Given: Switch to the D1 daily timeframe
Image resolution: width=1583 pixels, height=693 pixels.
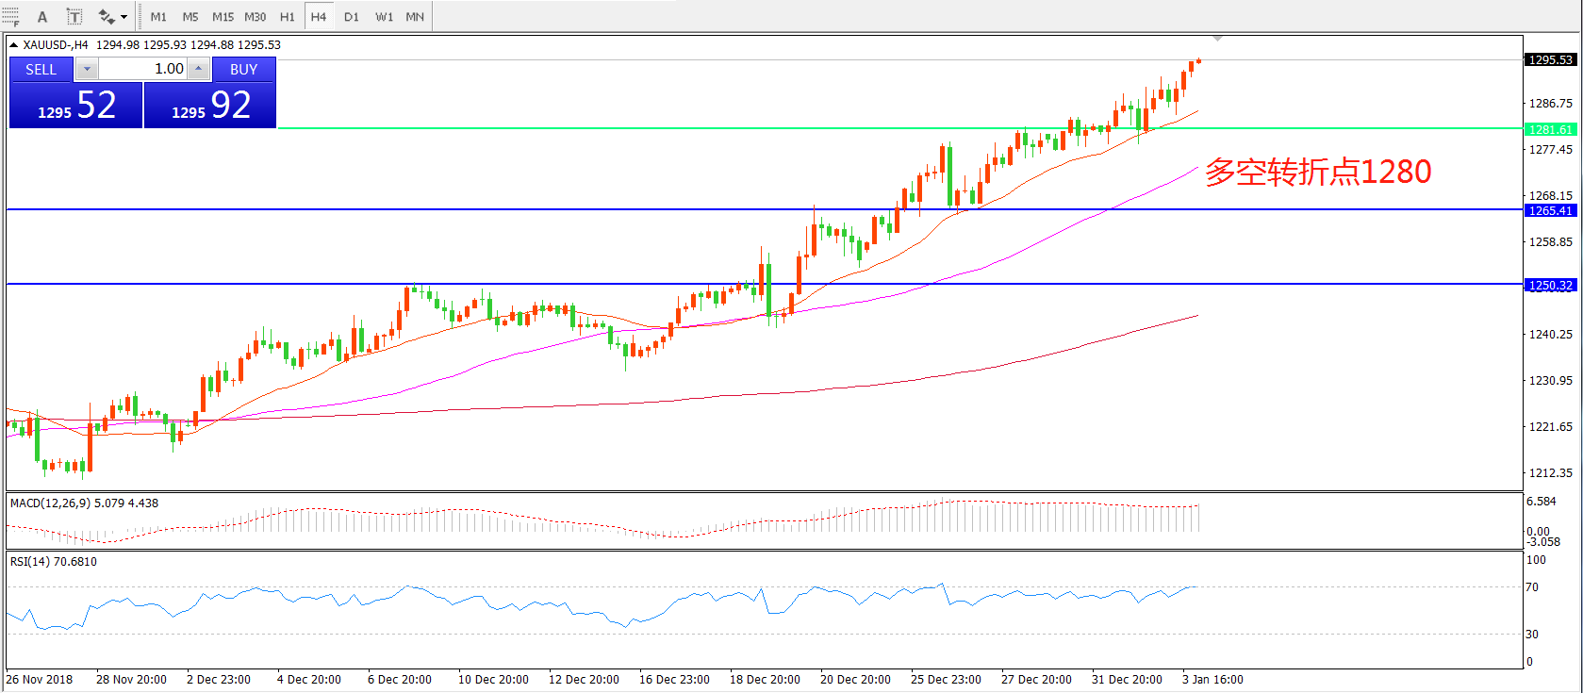Looking at the screenshot, I should 351,17.
